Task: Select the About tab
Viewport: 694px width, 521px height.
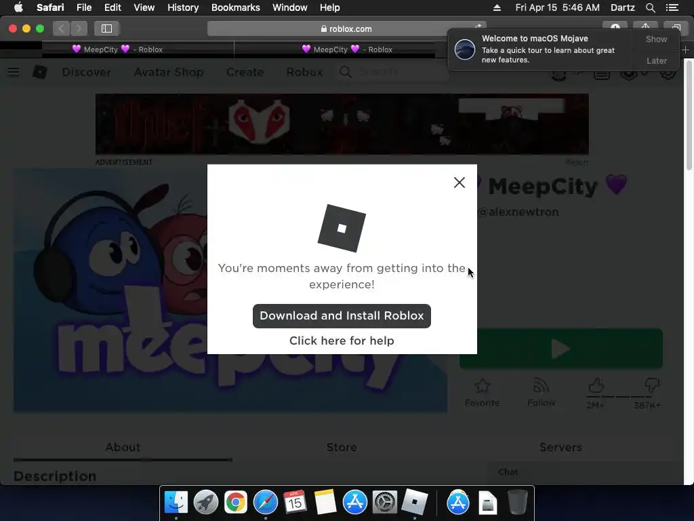Action: [x=123, y=447]
